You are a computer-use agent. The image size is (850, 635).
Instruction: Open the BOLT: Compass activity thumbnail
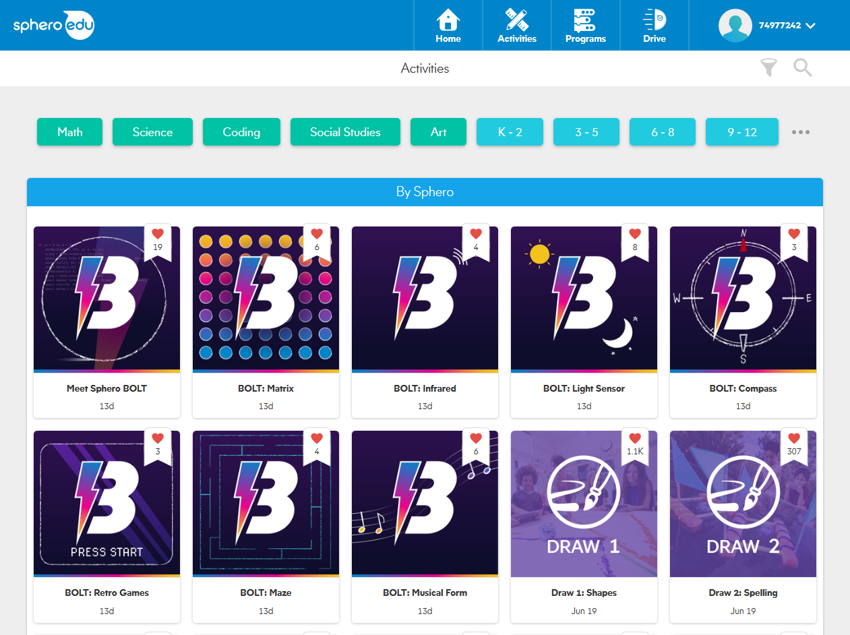coord(743,300)
